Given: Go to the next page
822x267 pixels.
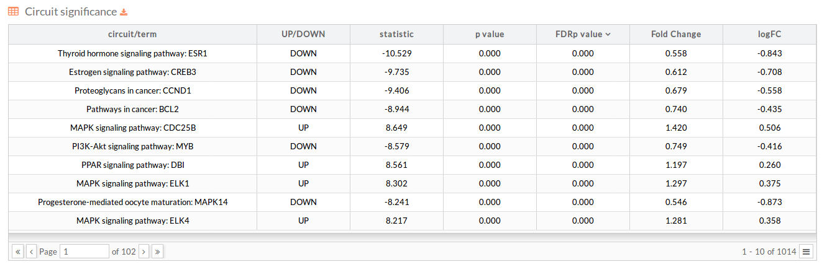Looking at the screenshot, I should point(144,252).
